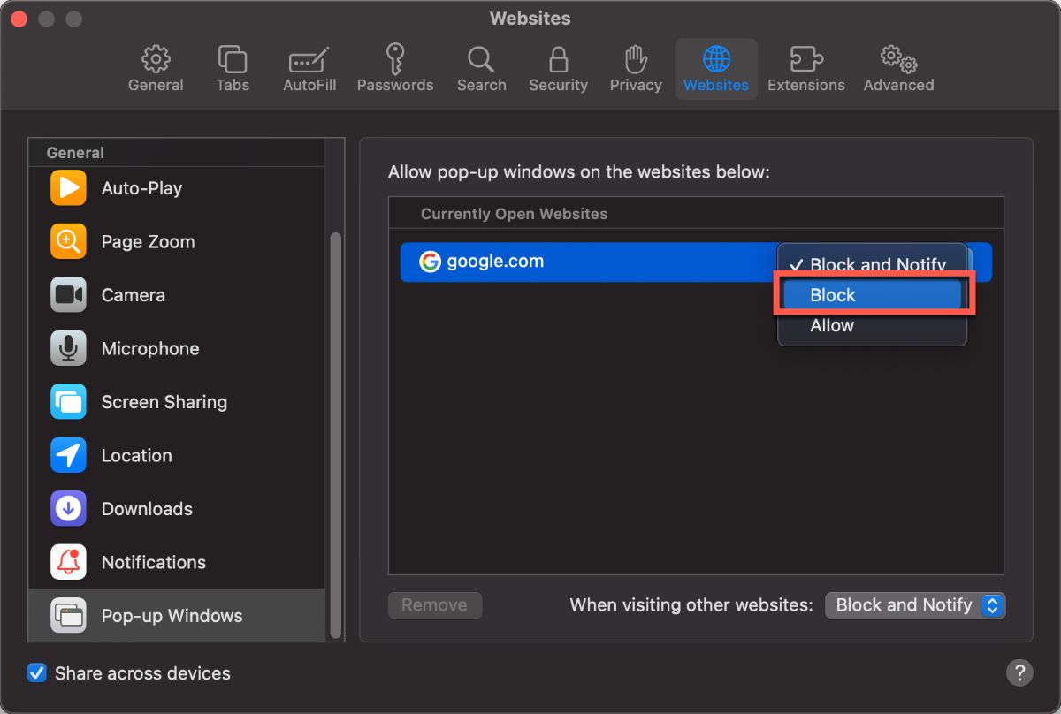This screenshot has height=714, width=1061.
Task: Click the Notifications bell icon
Action: coord(68,563)
